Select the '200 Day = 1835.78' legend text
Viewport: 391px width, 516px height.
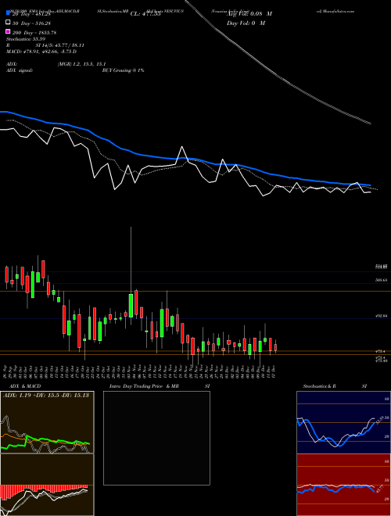click(34, 33)
